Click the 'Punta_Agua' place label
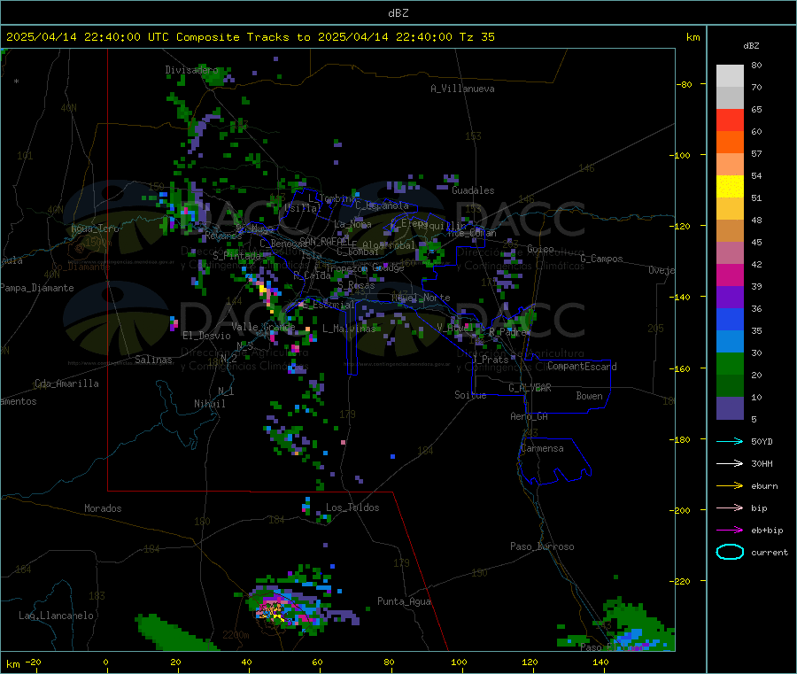The width and height of the screenshot is (797, 674). click(x=404, y=601)
